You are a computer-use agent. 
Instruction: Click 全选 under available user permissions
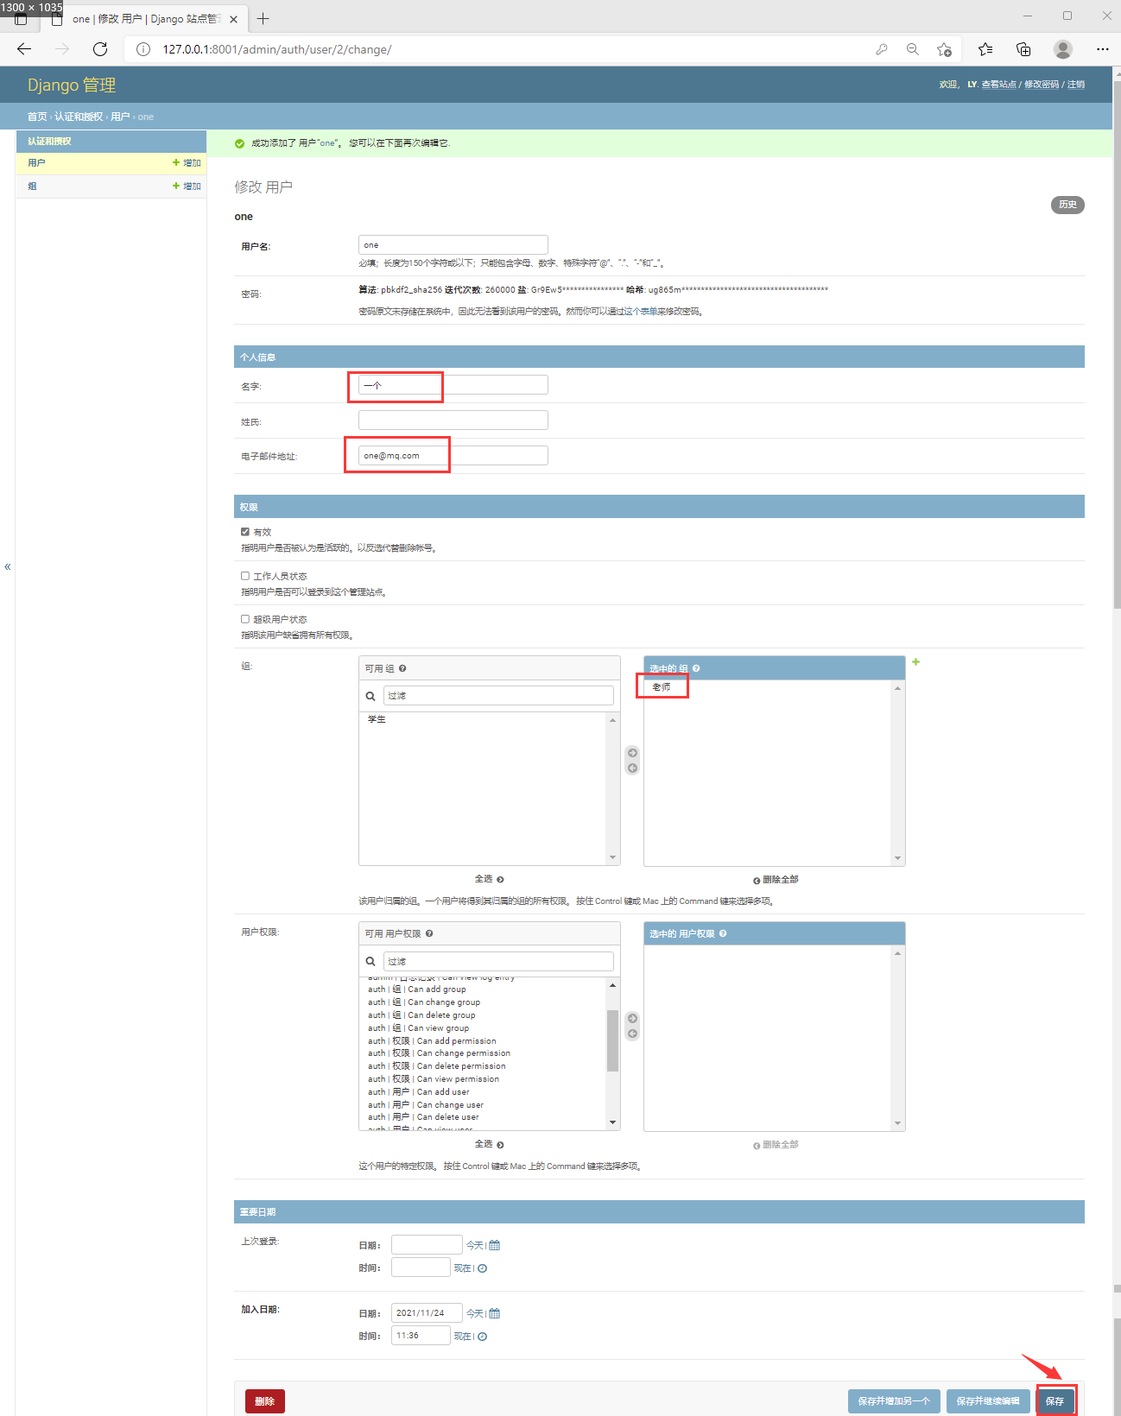[x=489, y=1144]
